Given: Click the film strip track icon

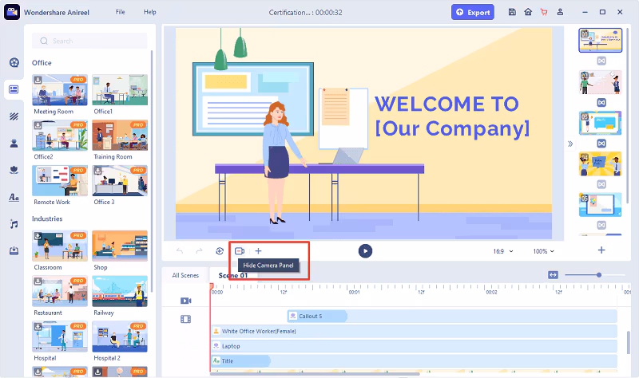Looking at the screenshot, I should pyautogui.click(x=186, y=320).
